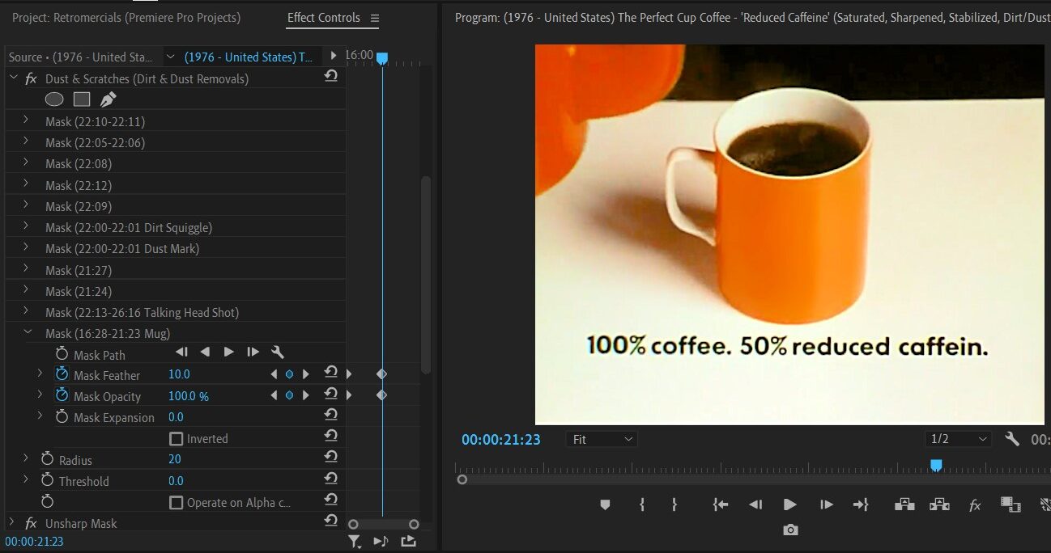Image resolution: width=1051 pixels, height=553 pixels.
Task: Add a marker in Program monitor
Action: tap(605, 504)
